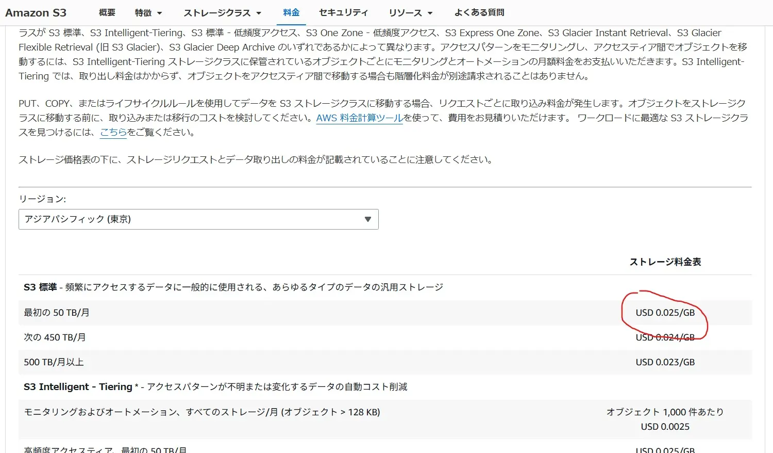Open the セキュリティ navigation item
Screen dimensions: 773x453
pos(344,12)
